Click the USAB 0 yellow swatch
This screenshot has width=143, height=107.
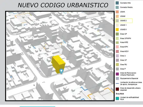[x=117, y=29]
